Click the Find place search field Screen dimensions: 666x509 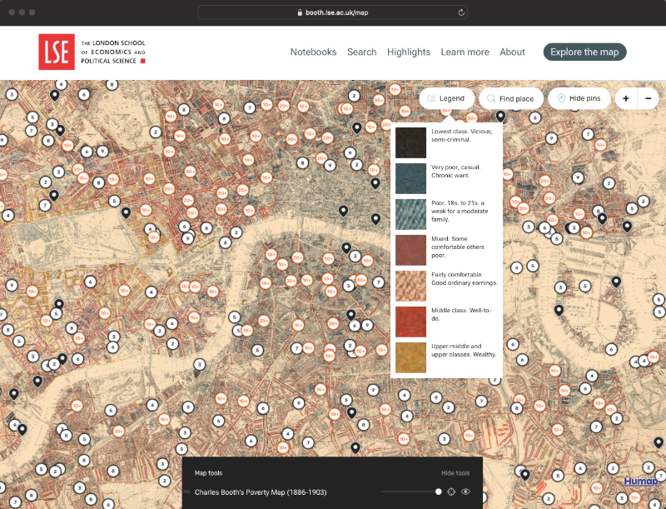(511, 98)
